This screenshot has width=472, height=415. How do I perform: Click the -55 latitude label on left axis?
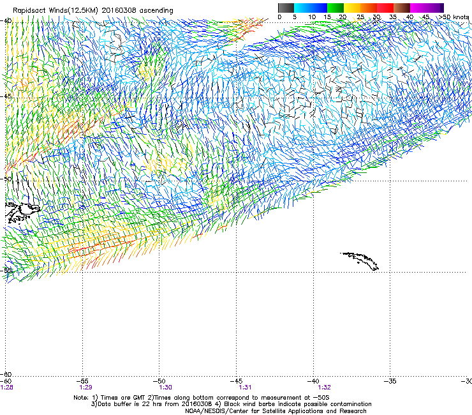pos(6,270)
